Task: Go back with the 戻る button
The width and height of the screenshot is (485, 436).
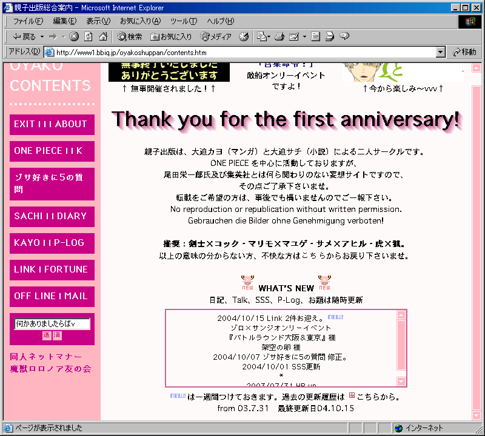Action: click(24, 37)
